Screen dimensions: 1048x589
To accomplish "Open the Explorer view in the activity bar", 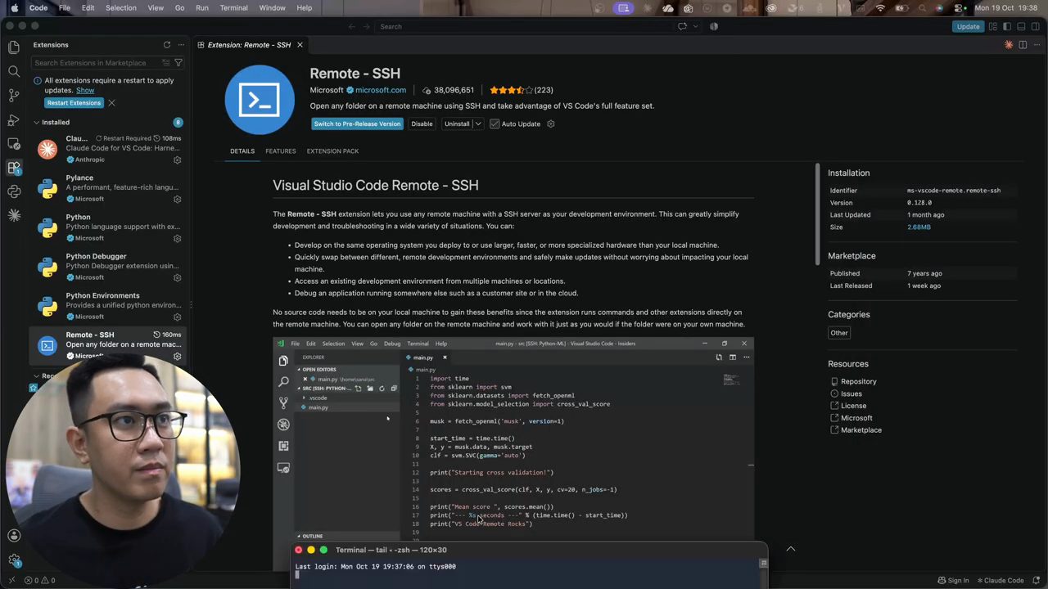I will coord(14,47).
